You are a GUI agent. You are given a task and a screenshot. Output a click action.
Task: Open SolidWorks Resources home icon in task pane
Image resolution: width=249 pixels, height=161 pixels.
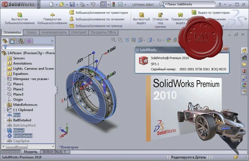tap(244, 51)
